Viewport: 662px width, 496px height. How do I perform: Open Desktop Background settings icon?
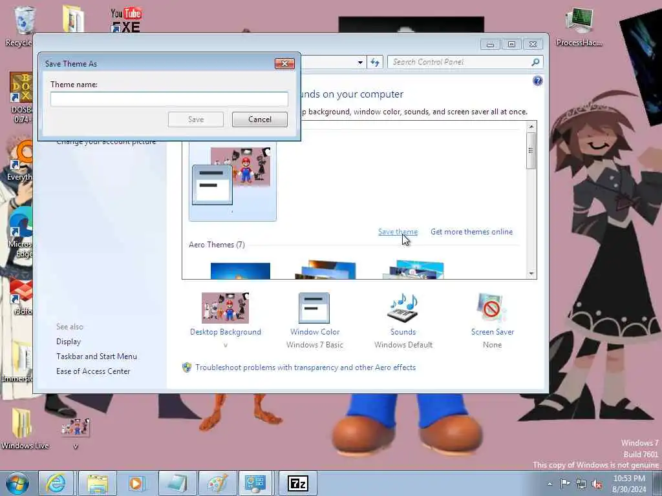225,308
